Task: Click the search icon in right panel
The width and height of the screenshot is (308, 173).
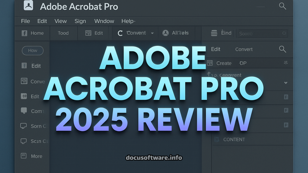Action: (282, 49)
